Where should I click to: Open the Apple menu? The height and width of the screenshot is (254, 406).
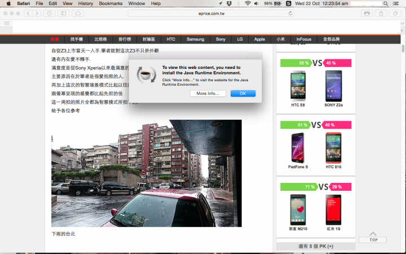pyautogui.click(x=8, y=3)
